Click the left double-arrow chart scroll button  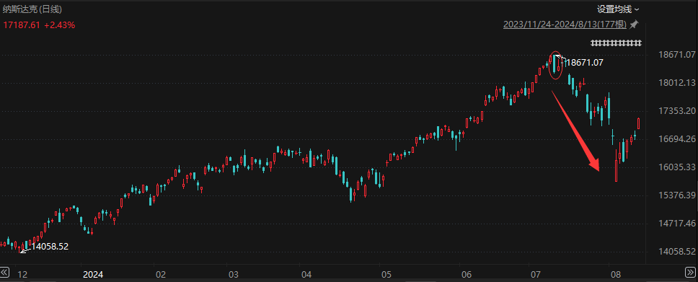(x=4, y=272)
